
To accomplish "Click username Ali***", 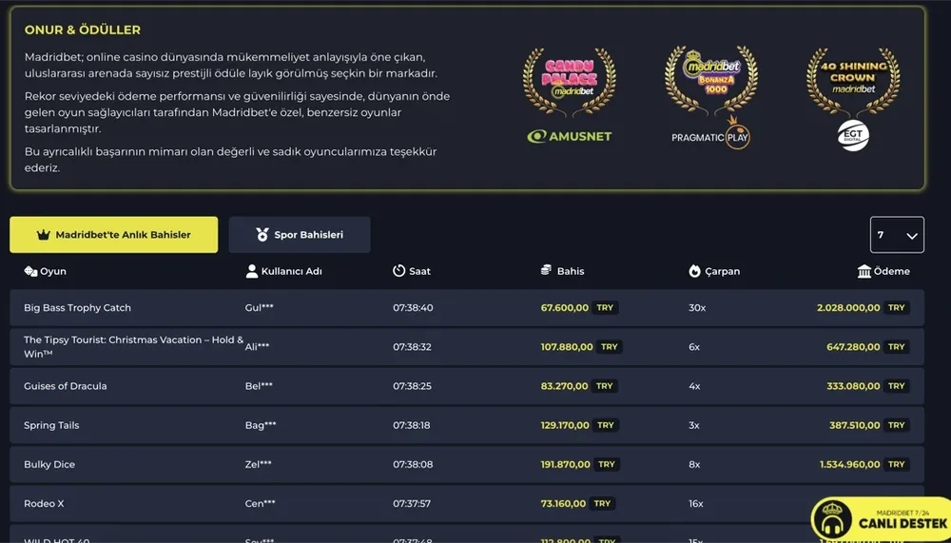I will [x=257, y=347].
